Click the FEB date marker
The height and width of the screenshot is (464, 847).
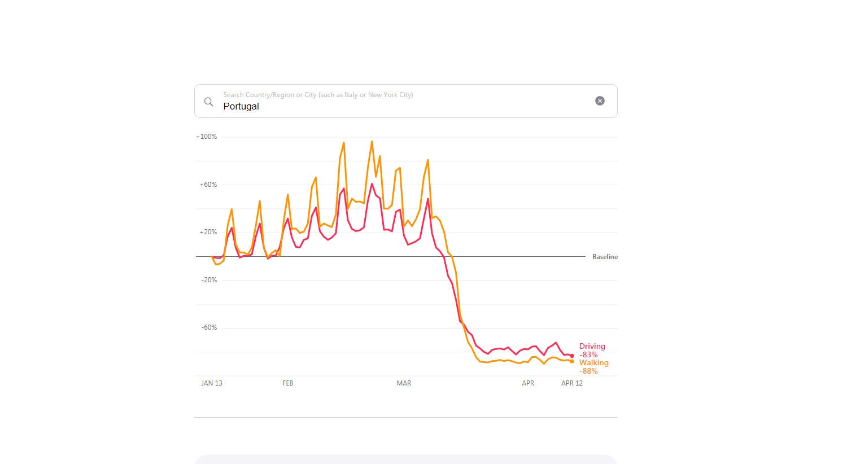287,383
